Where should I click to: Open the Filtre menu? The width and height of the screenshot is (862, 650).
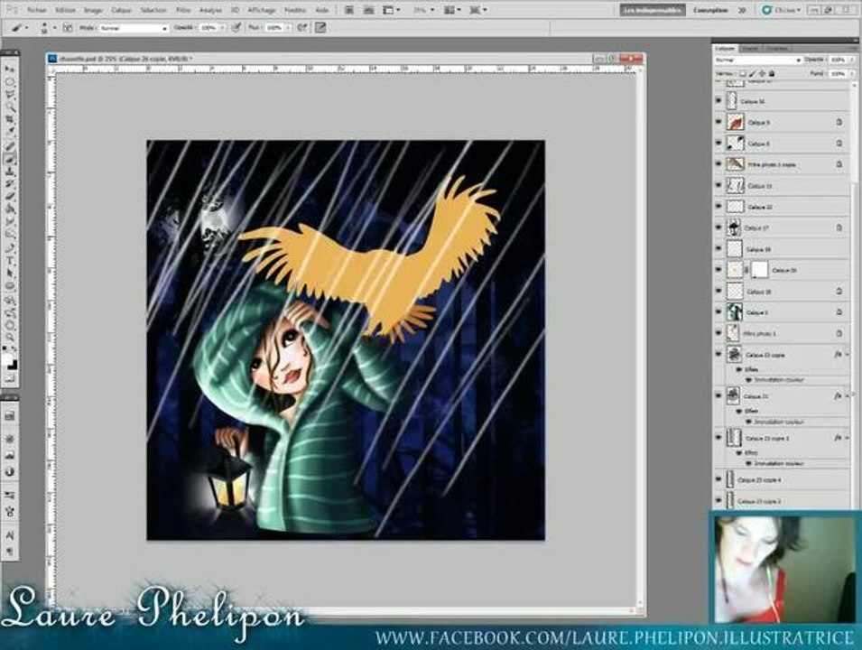[183, 10]
